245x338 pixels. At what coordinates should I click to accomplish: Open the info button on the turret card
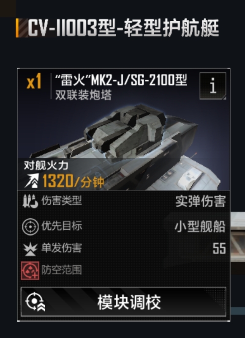pyautogui.click(x=213, y=86)
